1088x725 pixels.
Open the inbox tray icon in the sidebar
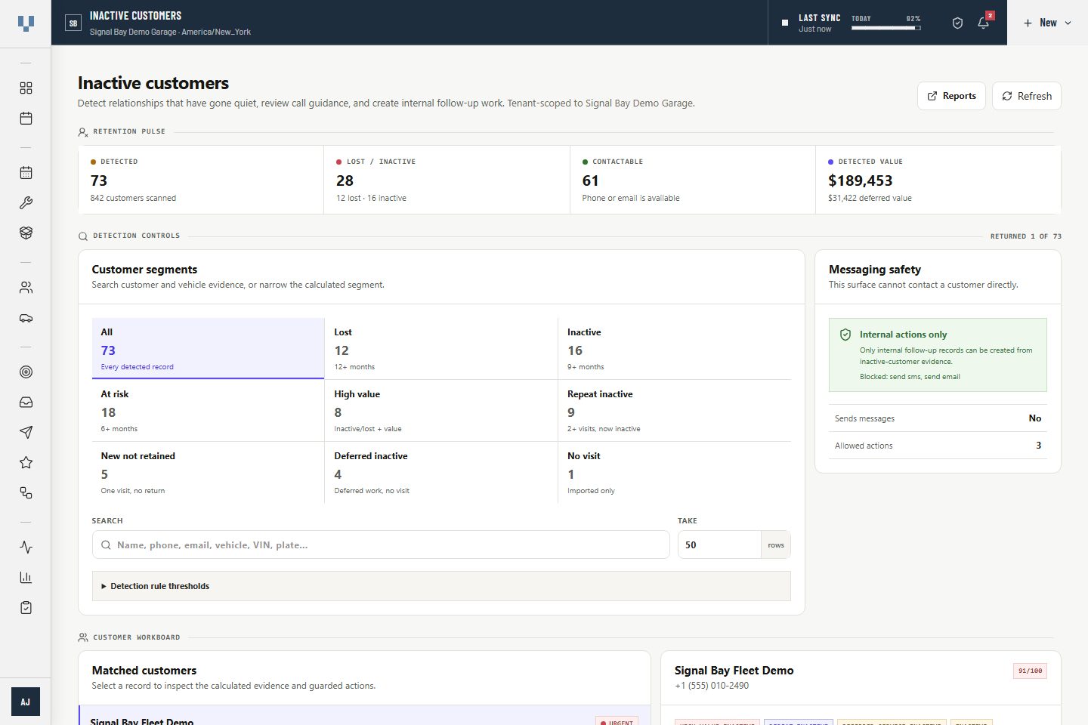click(26, 403)
